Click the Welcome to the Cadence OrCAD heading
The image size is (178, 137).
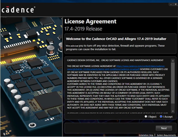116,39
